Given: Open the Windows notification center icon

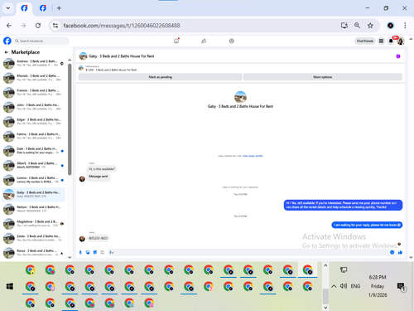Looking at the screenshot, I should pos(401,286).
